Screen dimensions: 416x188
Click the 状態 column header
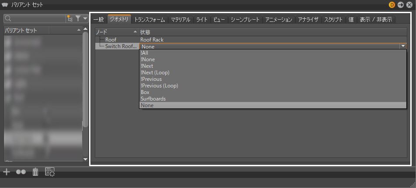pyautogui.click(x=273, y=32)
